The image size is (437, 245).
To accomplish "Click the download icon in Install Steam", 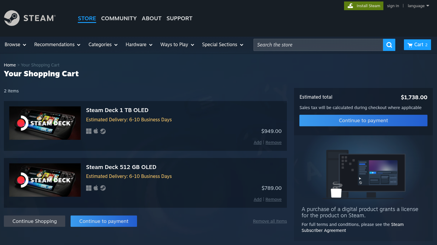I will point(351,6).
